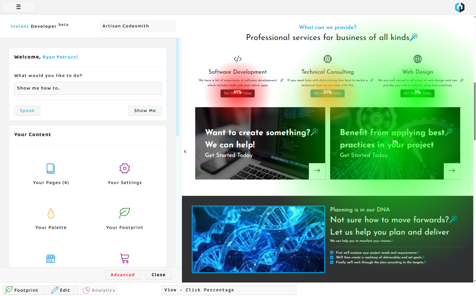Screen dimensions: 476x297
Task: Toggle the 'Finally we'll work through' checkbox
Action: 332,262
